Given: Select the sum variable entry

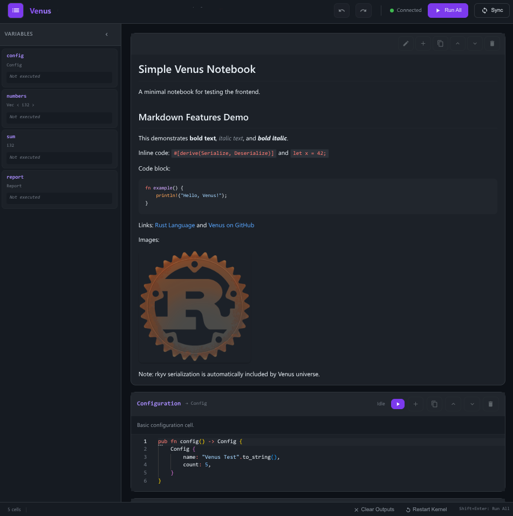Looking at the screenshot, I should pos(59,149).
